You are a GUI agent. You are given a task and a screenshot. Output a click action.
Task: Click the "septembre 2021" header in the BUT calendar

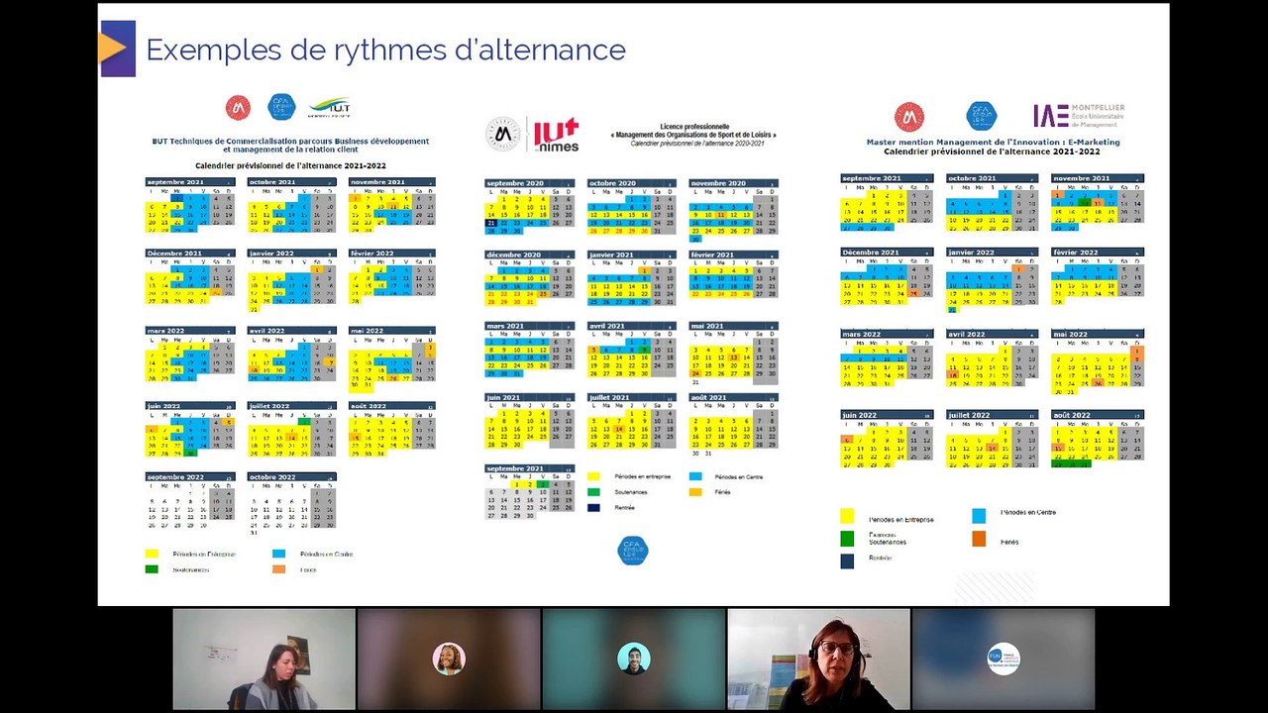click(190, 182)
